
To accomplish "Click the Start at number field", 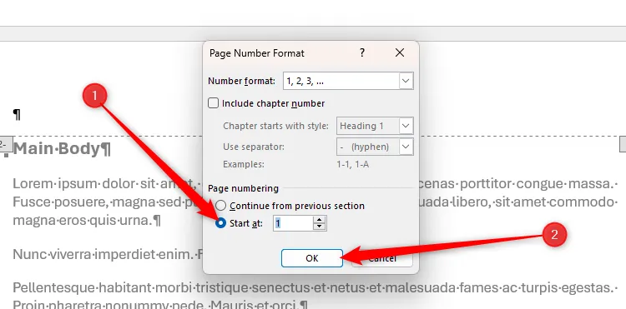I will point(293,223).
